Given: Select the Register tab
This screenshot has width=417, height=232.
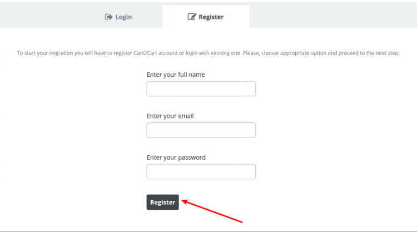Looking at the screenshot, I should click(x=206, y=17).
